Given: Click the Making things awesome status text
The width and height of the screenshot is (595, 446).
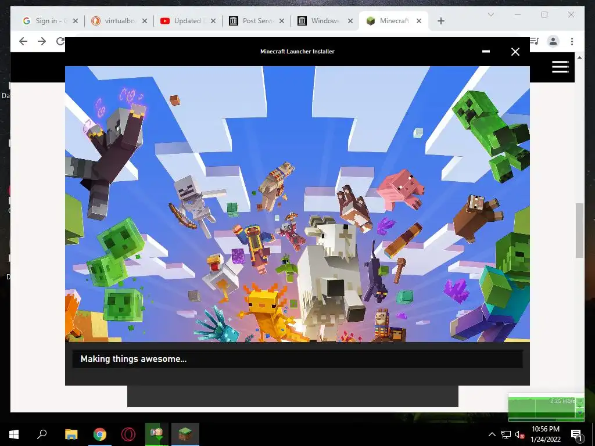Looking at the screenshot, I should point(134,359).
